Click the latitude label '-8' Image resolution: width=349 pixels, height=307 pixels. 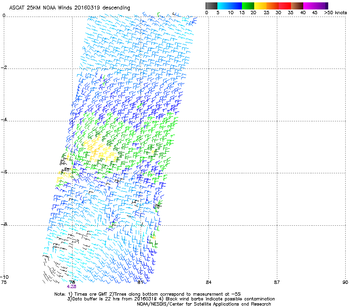(x=4, y=224)
